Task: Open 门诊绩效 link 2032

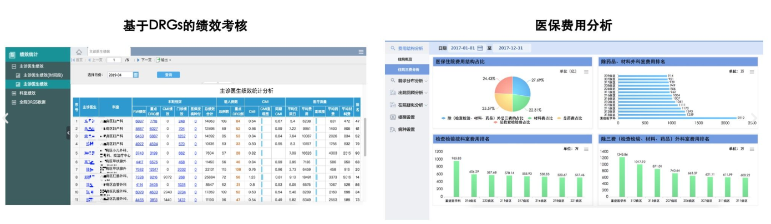Action: click(x=181, y=170)
